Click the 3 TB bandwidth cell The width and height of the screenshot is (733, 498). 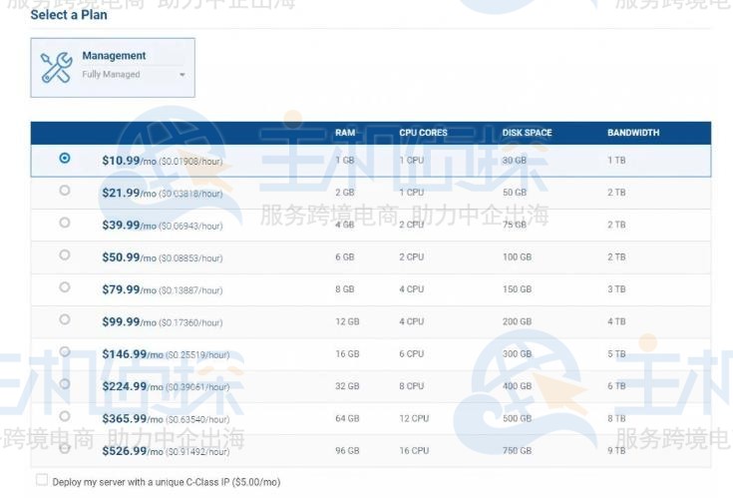coord(616,289)
